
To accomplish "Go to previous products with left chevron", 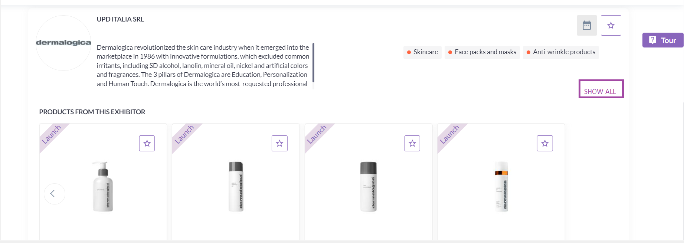I will (54, 194).
